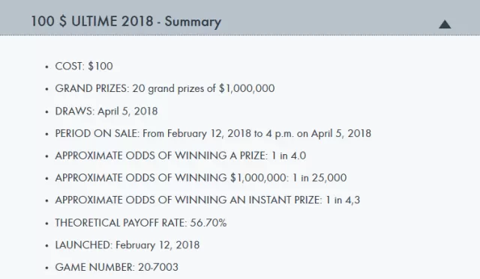Select the GAME NUMBER: 20-7003 line
The image size is (480, 279).
(x=117, y=267)
